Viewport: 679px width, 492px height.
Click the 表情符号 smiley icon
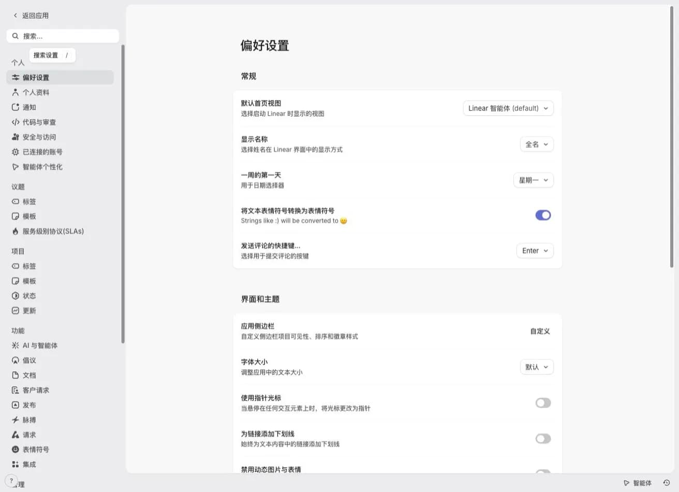16,450
